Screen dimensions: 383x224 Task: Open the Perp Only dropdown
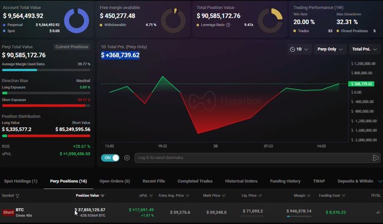(329, 49)
